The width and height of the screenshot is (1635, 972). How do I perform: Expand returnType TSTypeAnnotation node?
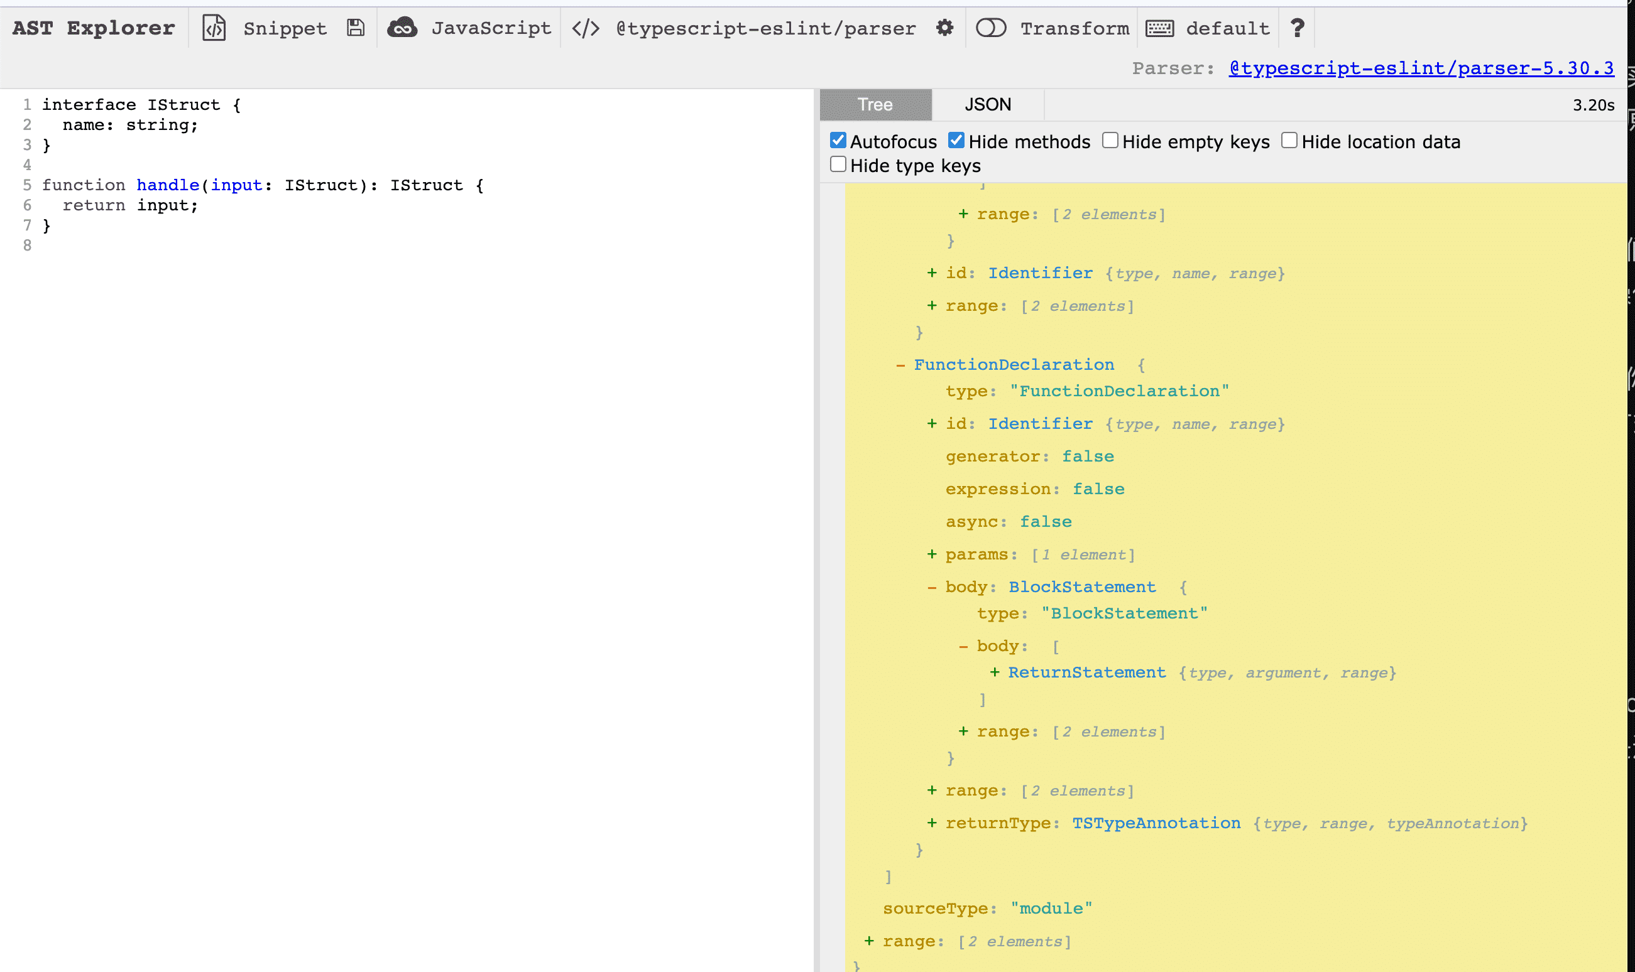pos(932,823)
